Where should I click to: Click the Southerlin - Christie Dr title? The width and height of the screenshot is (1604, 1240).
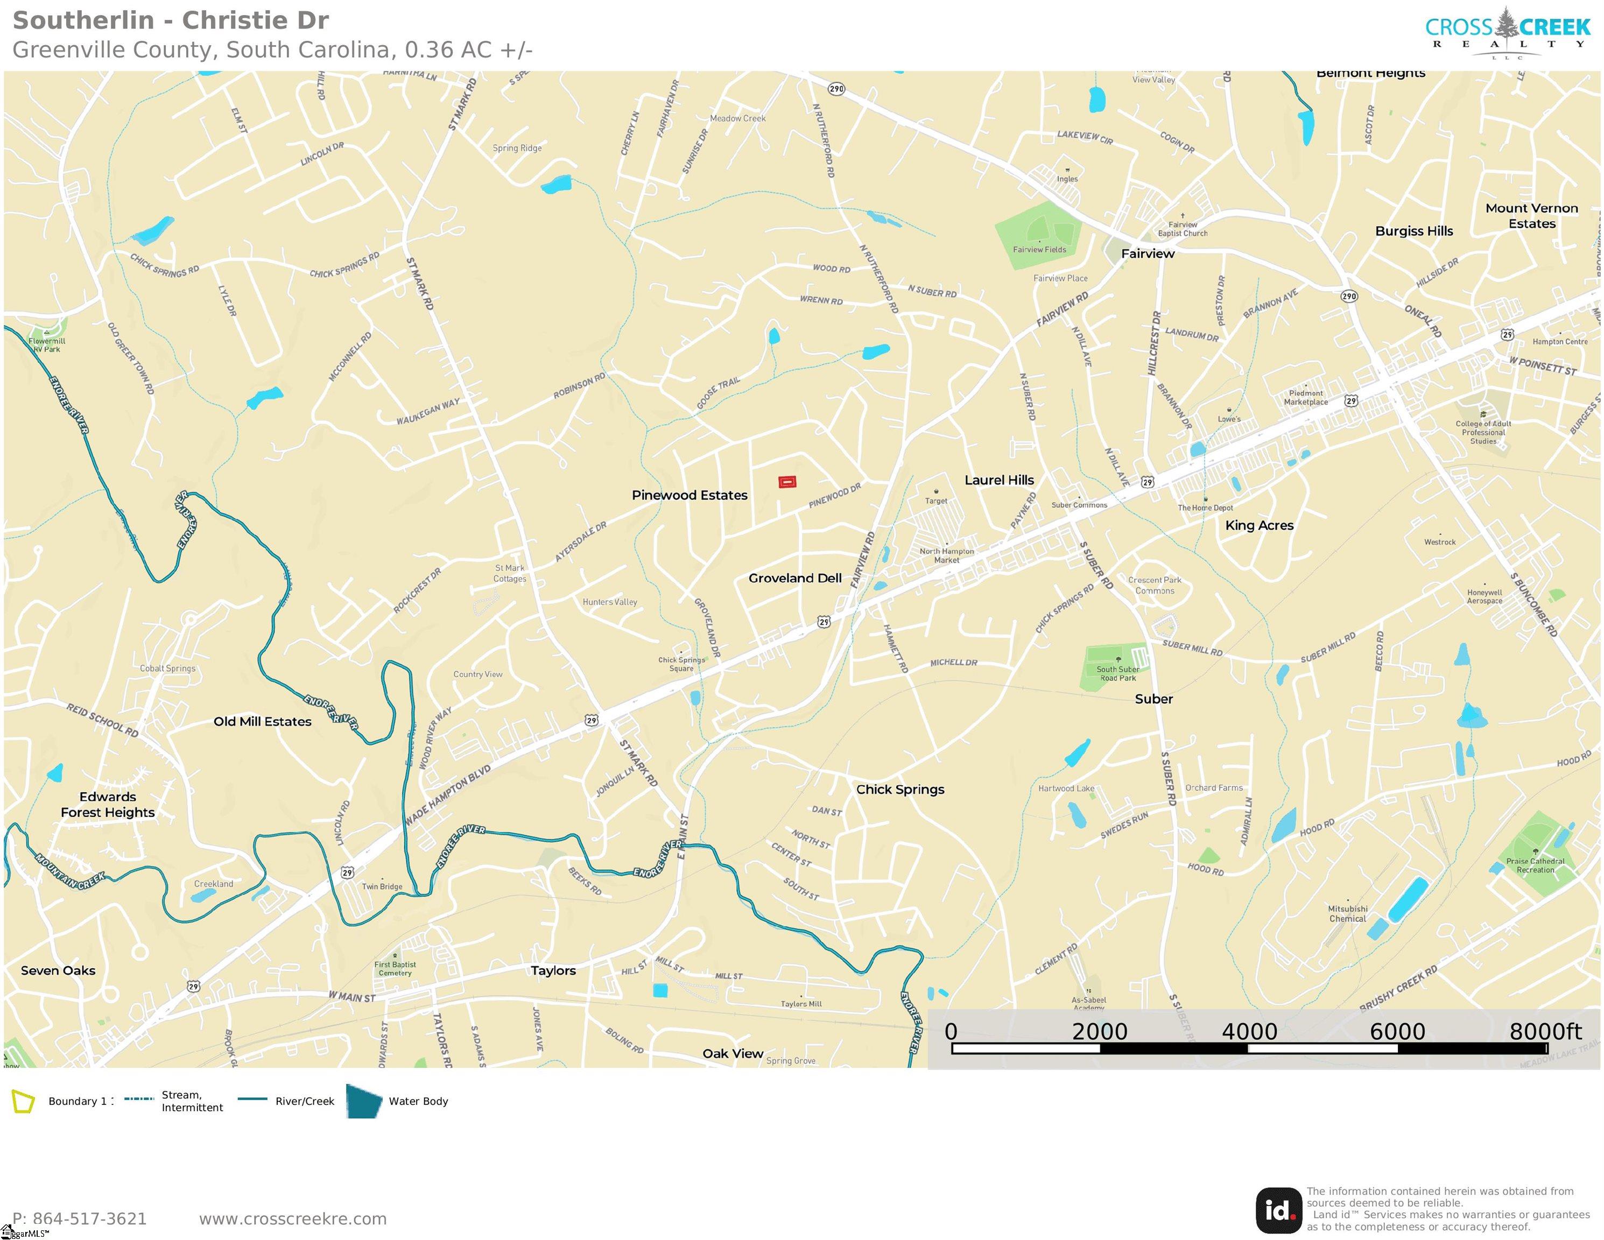(171, 20)
